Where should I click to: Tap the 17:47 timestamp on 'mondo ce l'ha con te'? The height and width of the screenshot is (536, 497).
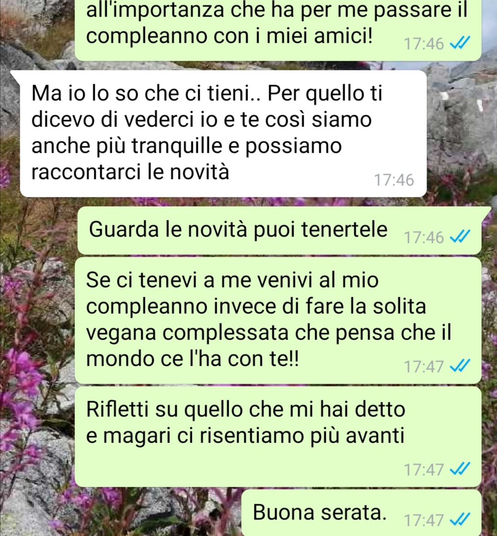click(x=423, y=366)
